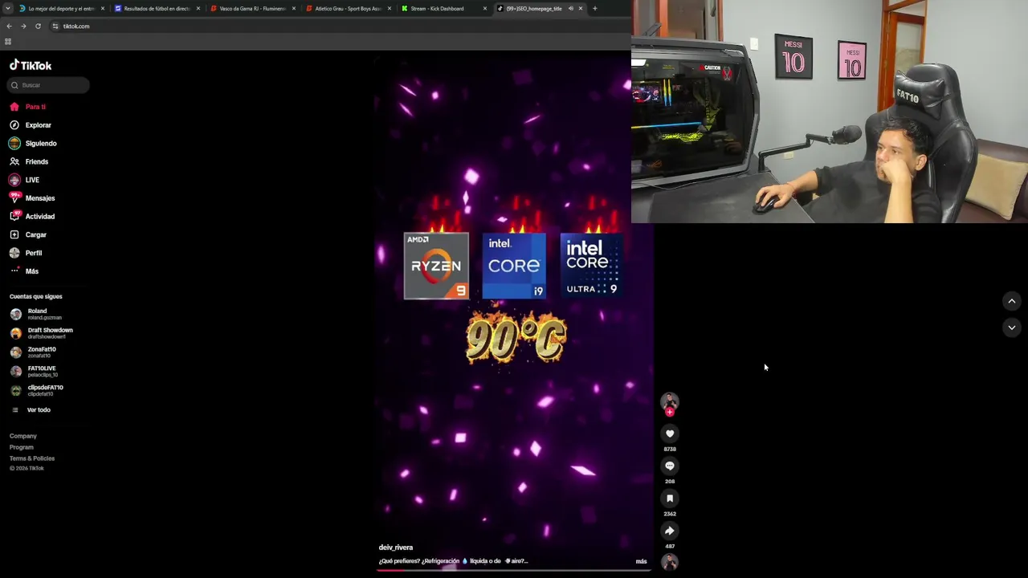Close the TikTok tab
This screenshot has width=1028, height=578.
coord(581,9)
